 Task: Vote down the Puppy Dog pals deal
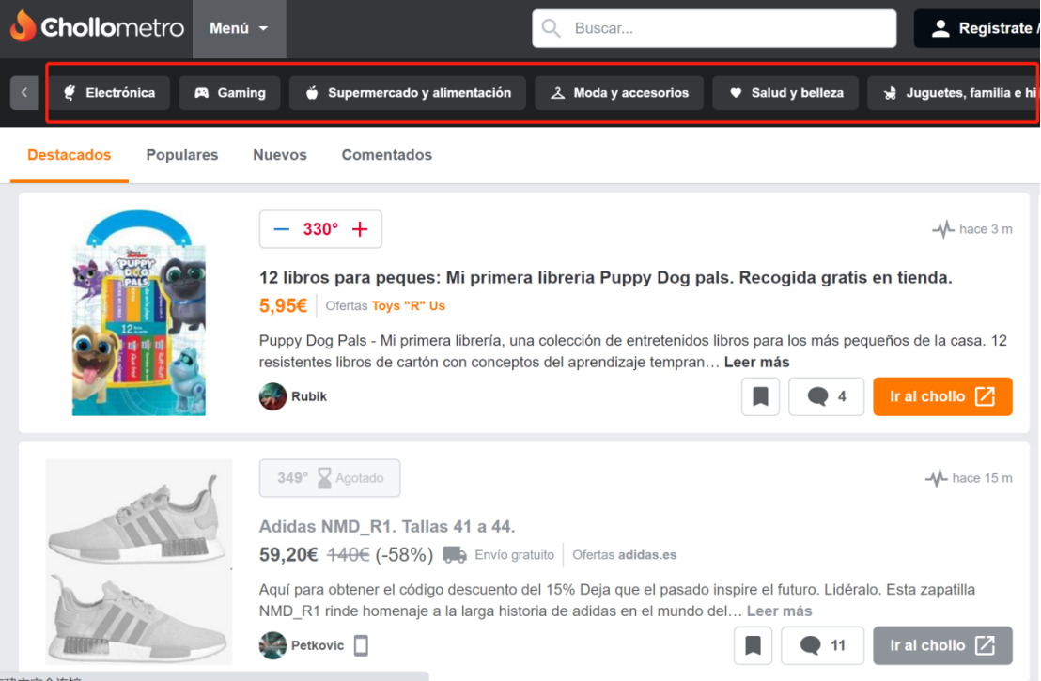(x=282, y=229)
